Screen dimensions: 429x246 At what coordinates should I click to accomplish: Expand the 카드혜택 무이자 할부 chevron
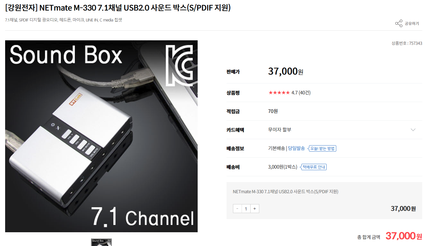coord(413,130)
